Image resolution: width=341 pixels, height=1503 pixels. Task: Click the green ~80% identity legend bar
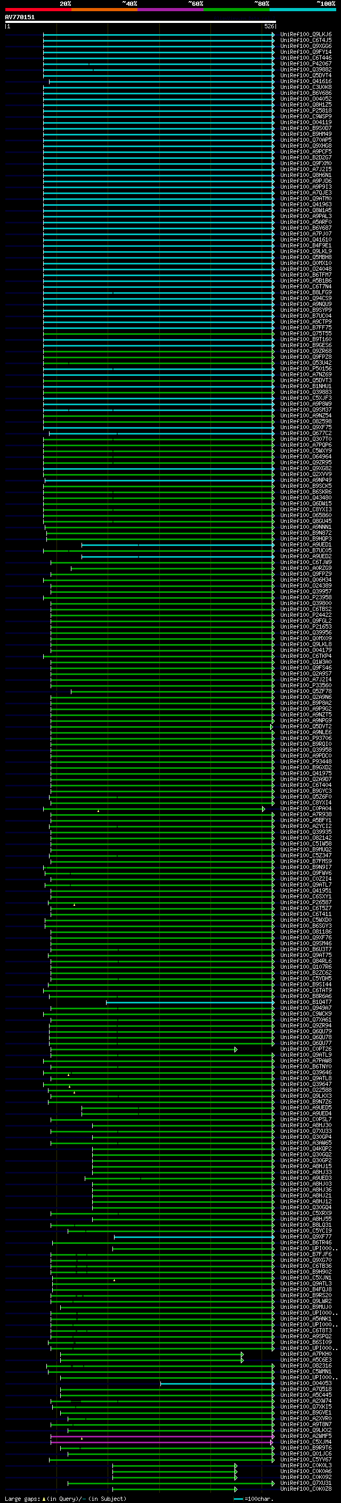[237, 10]
